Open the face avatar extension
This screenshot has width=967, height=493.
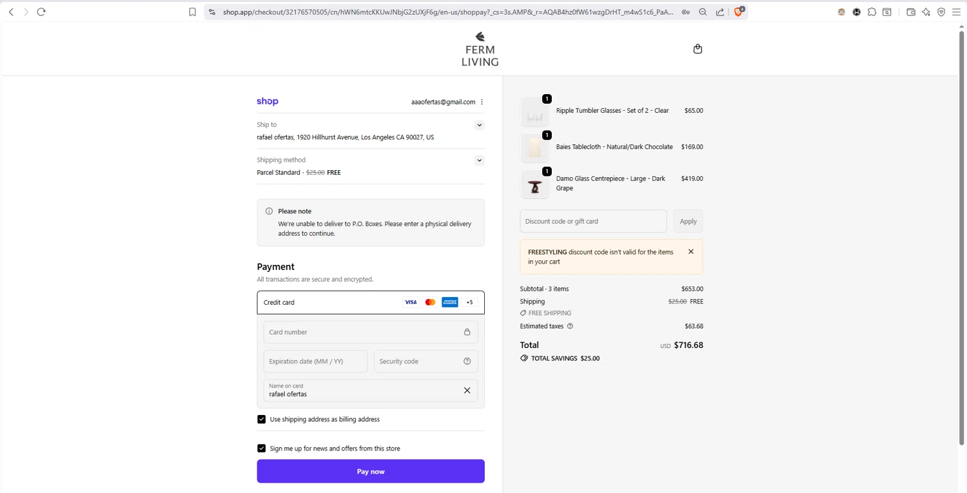[841, 12]
